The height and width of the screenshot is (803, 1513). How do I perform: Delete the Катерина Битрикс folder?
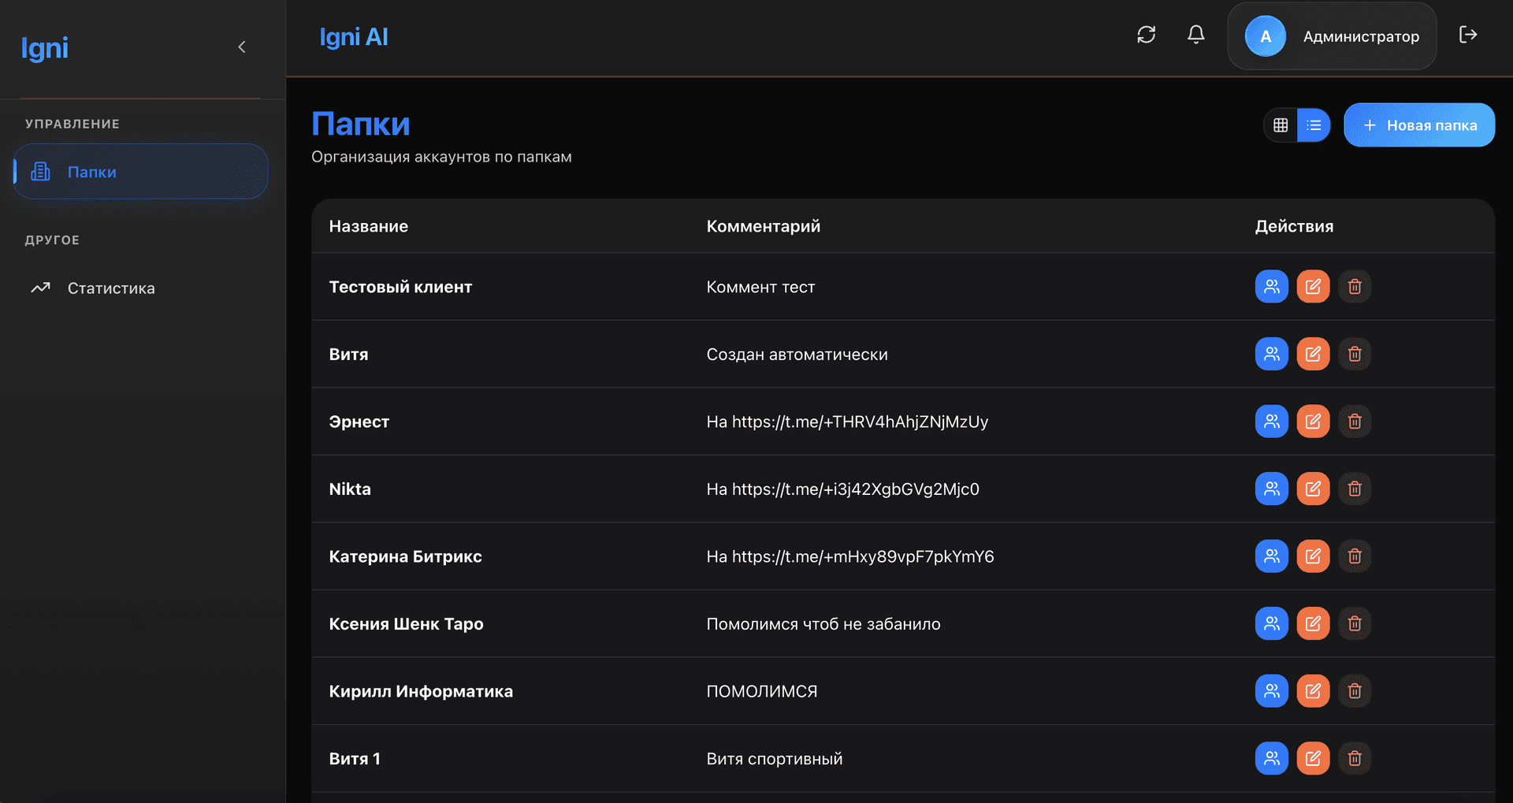(x=1355, y=556)
